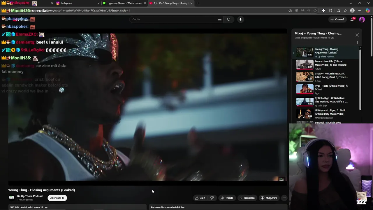Open the media music note control icon

[338, 10]
